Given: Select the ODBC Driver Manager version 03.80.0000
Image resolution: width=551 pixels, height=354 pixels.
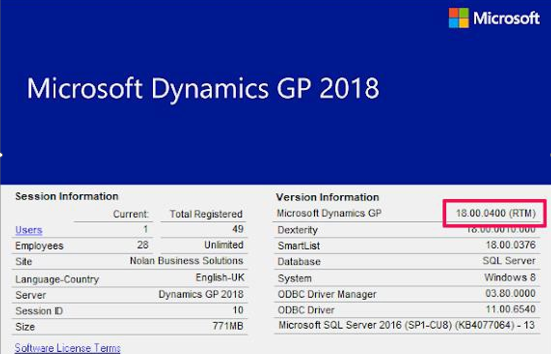Looking at the screenshot, I should [510, 293].
